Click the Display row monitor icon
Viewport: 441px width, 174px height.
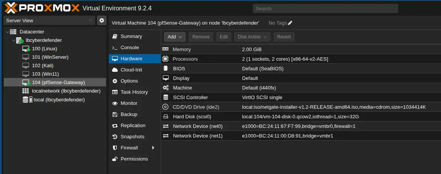[166, 78]
